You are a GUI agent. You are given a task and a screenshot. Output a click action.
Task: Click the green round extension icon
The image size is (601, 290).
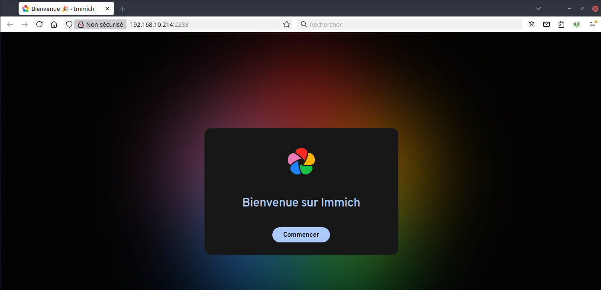(x=577, y=25)
